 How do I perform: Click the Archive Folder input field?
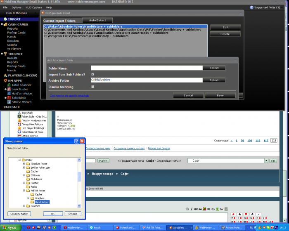[147, 80]
